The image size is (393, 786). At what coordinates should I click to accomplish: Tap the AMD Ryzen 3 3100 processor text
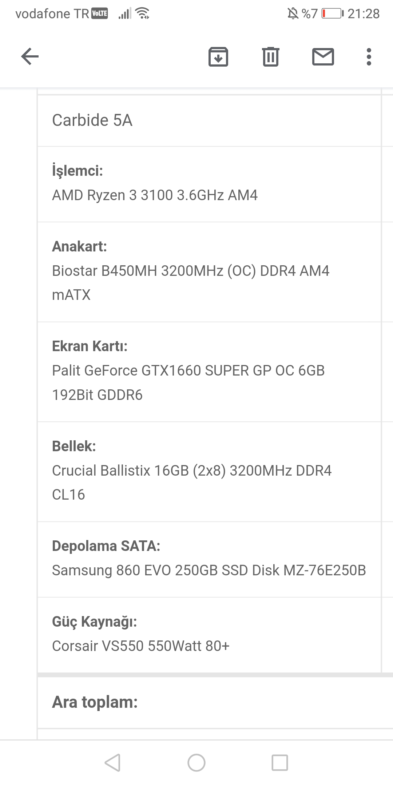pos(155,195)
